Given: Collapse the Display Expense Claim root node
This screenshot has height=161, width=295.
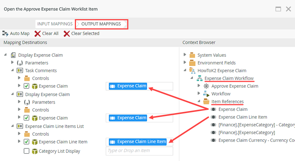Looking at the screenshot, I should [x=6, y=55].
